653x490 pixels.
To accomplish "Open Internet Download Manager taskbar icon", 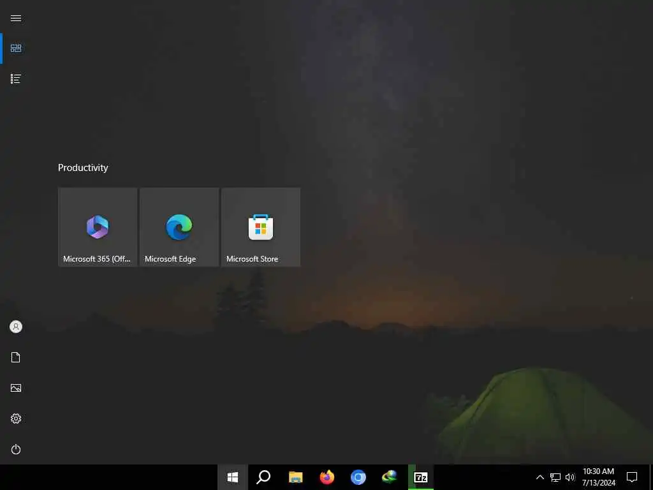I will (390, 477).
